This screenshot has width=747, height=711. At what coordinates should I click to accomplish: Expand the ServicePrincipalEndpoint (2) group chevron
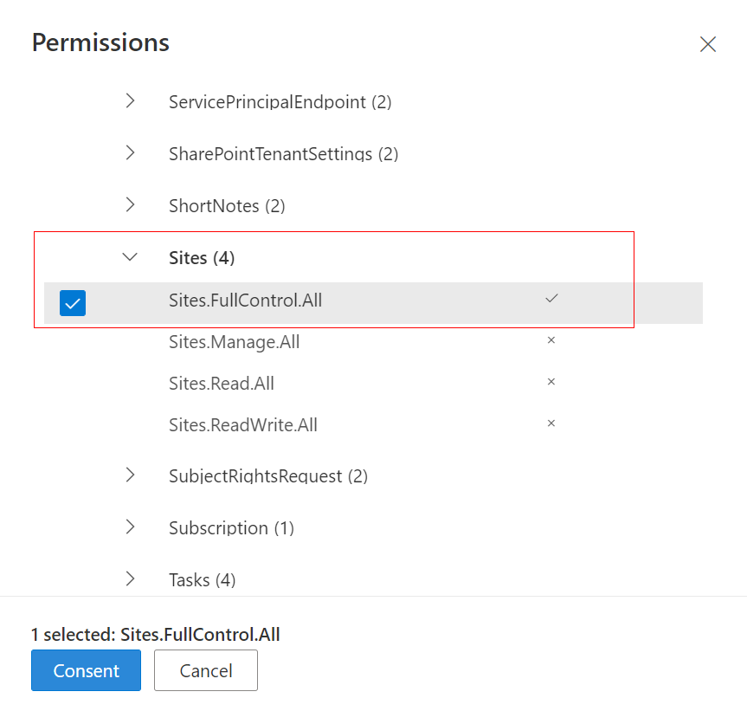130,101
